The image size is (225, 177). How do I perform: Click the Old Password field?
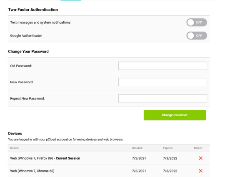(x=162, y=66)
